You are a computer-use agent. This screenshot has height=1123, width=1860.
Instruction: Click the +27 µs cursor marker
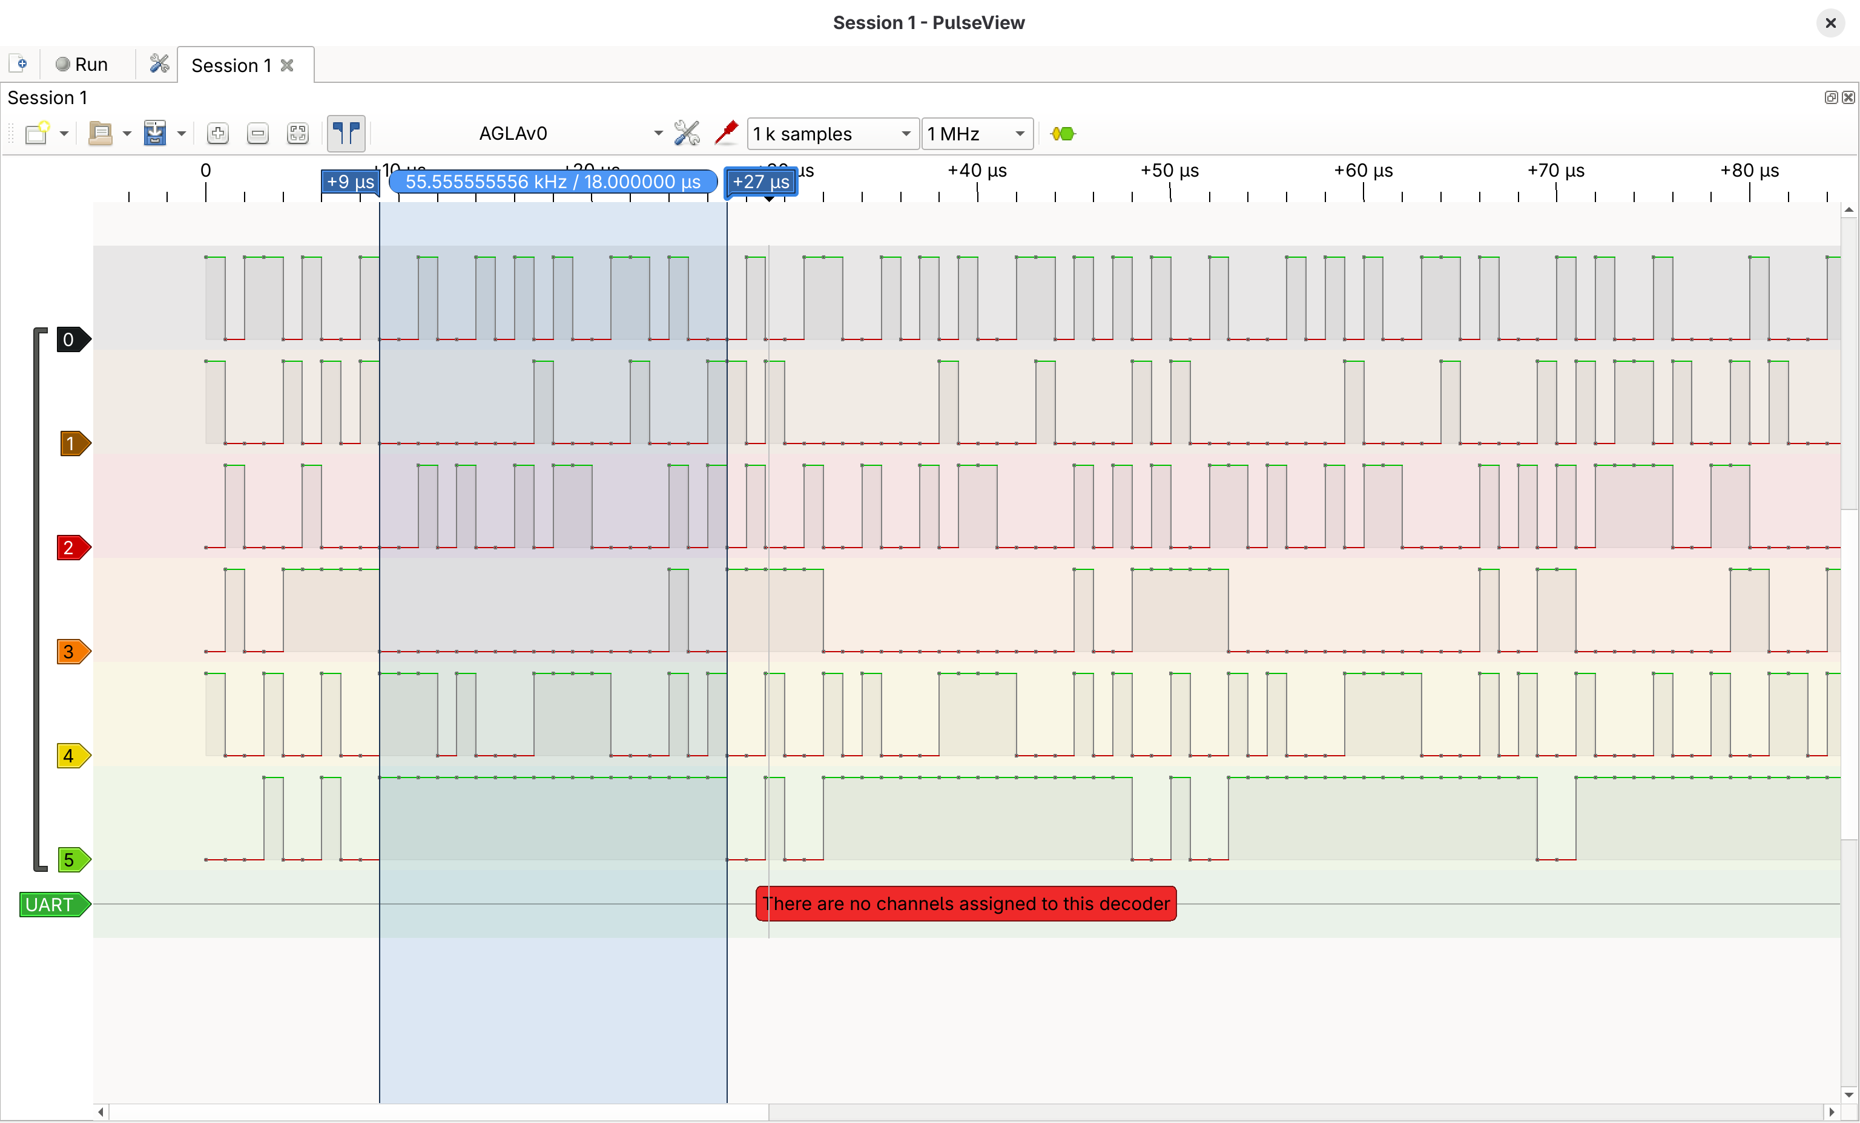click(761, 182)
